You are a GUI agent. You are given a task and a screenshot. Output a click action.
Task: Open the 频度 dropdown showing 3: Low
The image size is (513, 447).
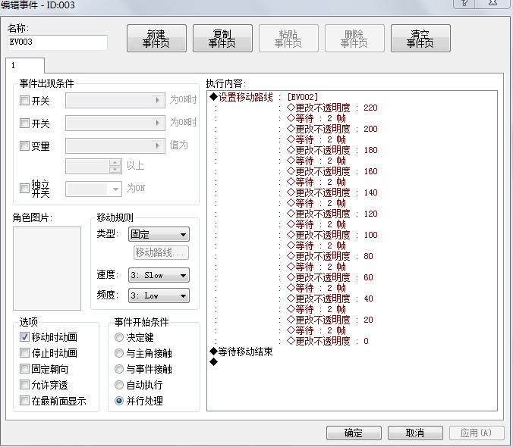[159, 295]
